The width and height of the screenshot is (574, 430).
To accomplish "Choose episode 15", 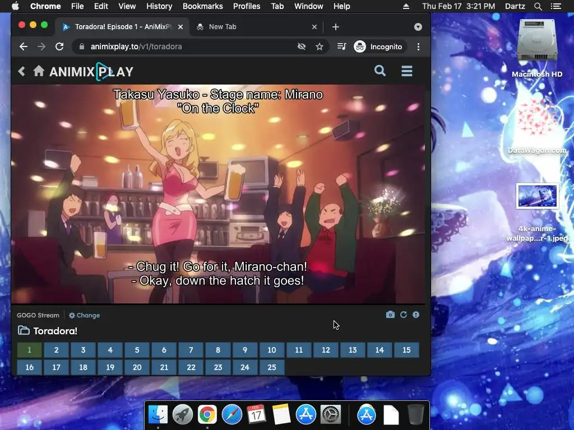I will pyautogui.click(x=406, y=350).
